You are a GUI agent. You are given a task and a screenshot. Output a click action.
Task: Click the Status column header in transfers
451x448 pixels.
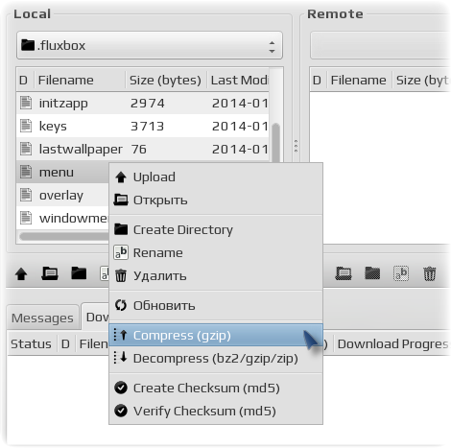click(x=32, y=344)
